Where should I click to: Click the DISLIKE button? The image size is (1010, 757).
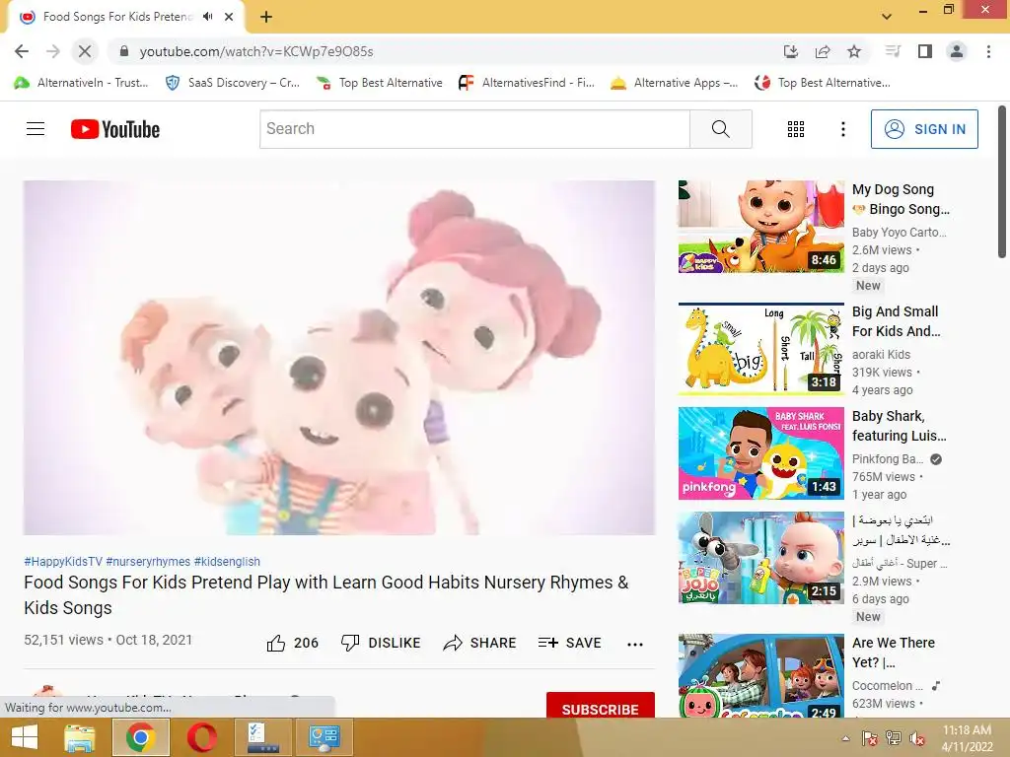click(x=381, y=643)
